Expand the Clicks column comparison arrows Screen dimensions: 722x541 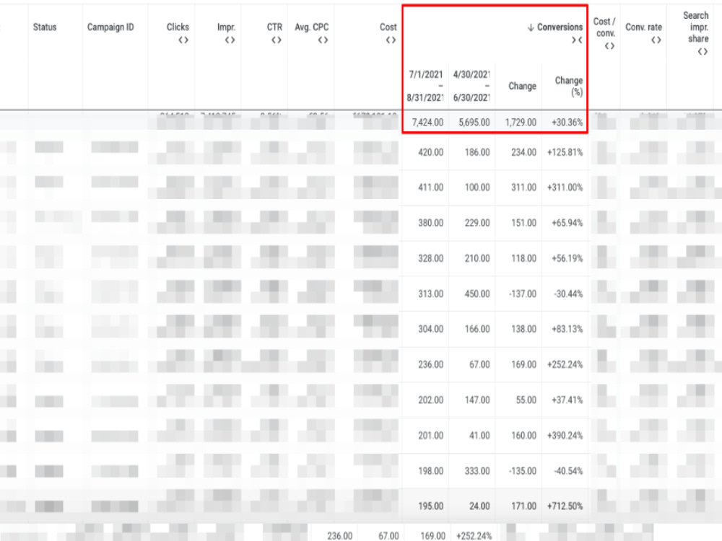click(183, 40)
